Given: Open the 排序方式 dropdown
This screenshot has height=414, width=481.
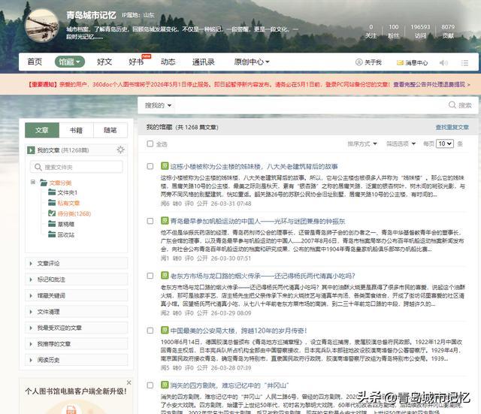Looking at the screenshot, I should coord(362,144).
